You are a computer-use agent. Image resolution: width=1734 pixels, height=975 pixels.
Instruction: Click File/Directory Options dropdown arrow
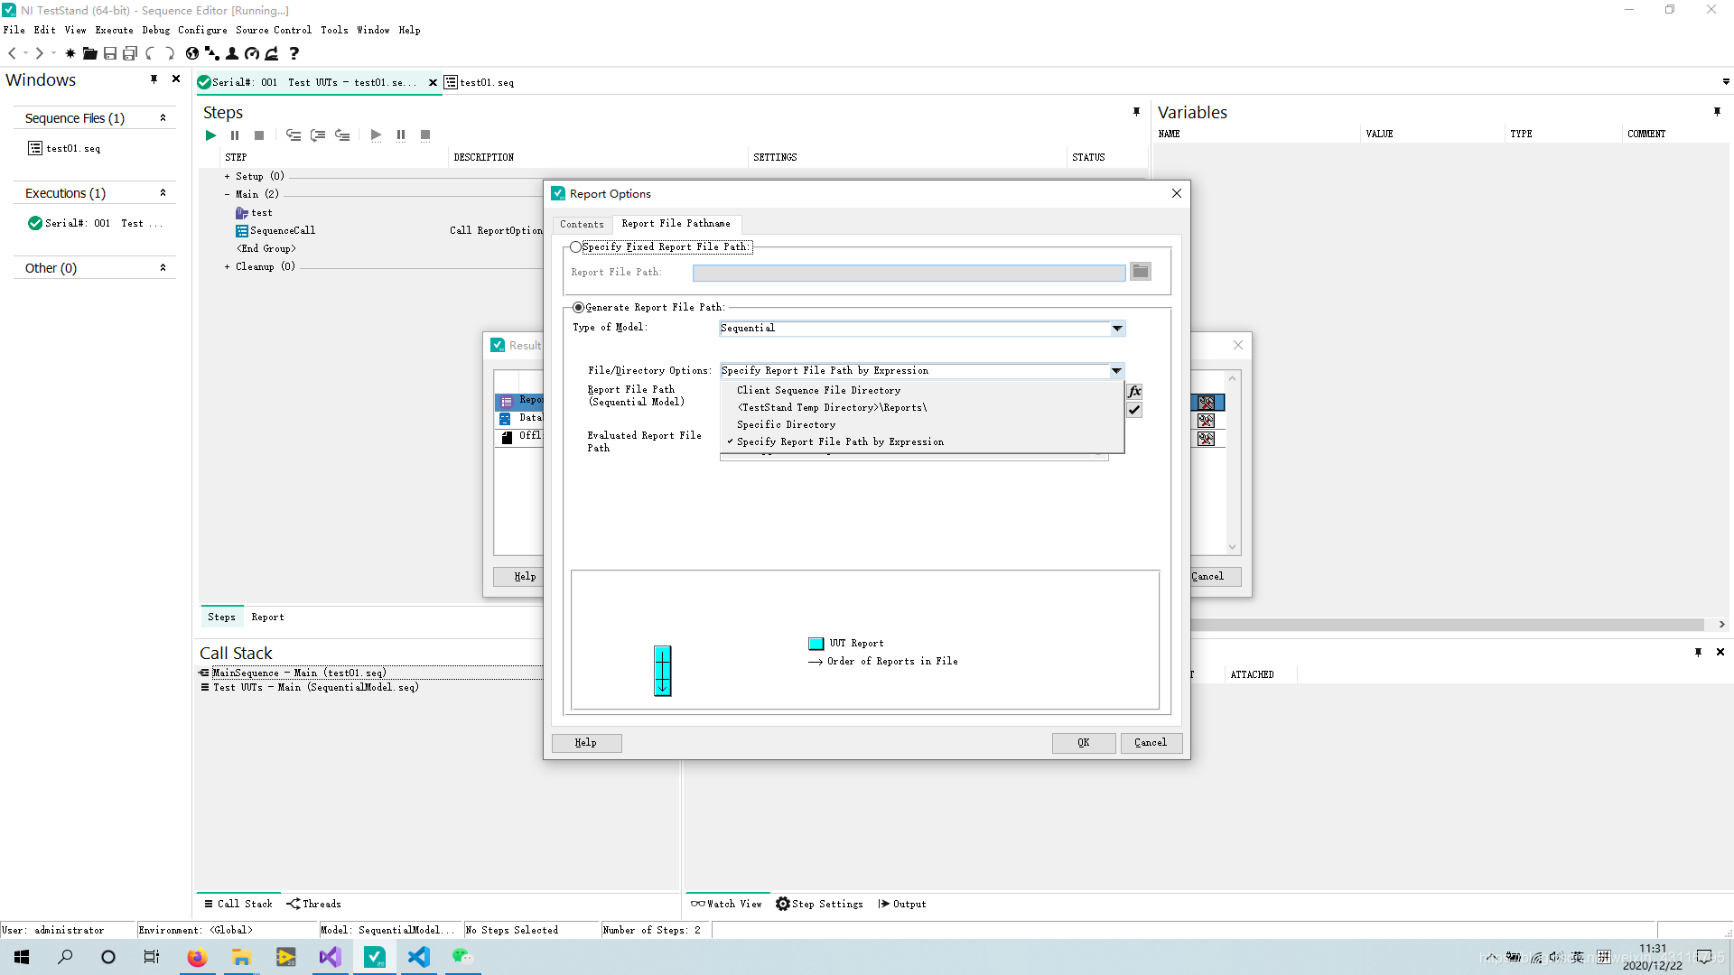(1117, 371)
